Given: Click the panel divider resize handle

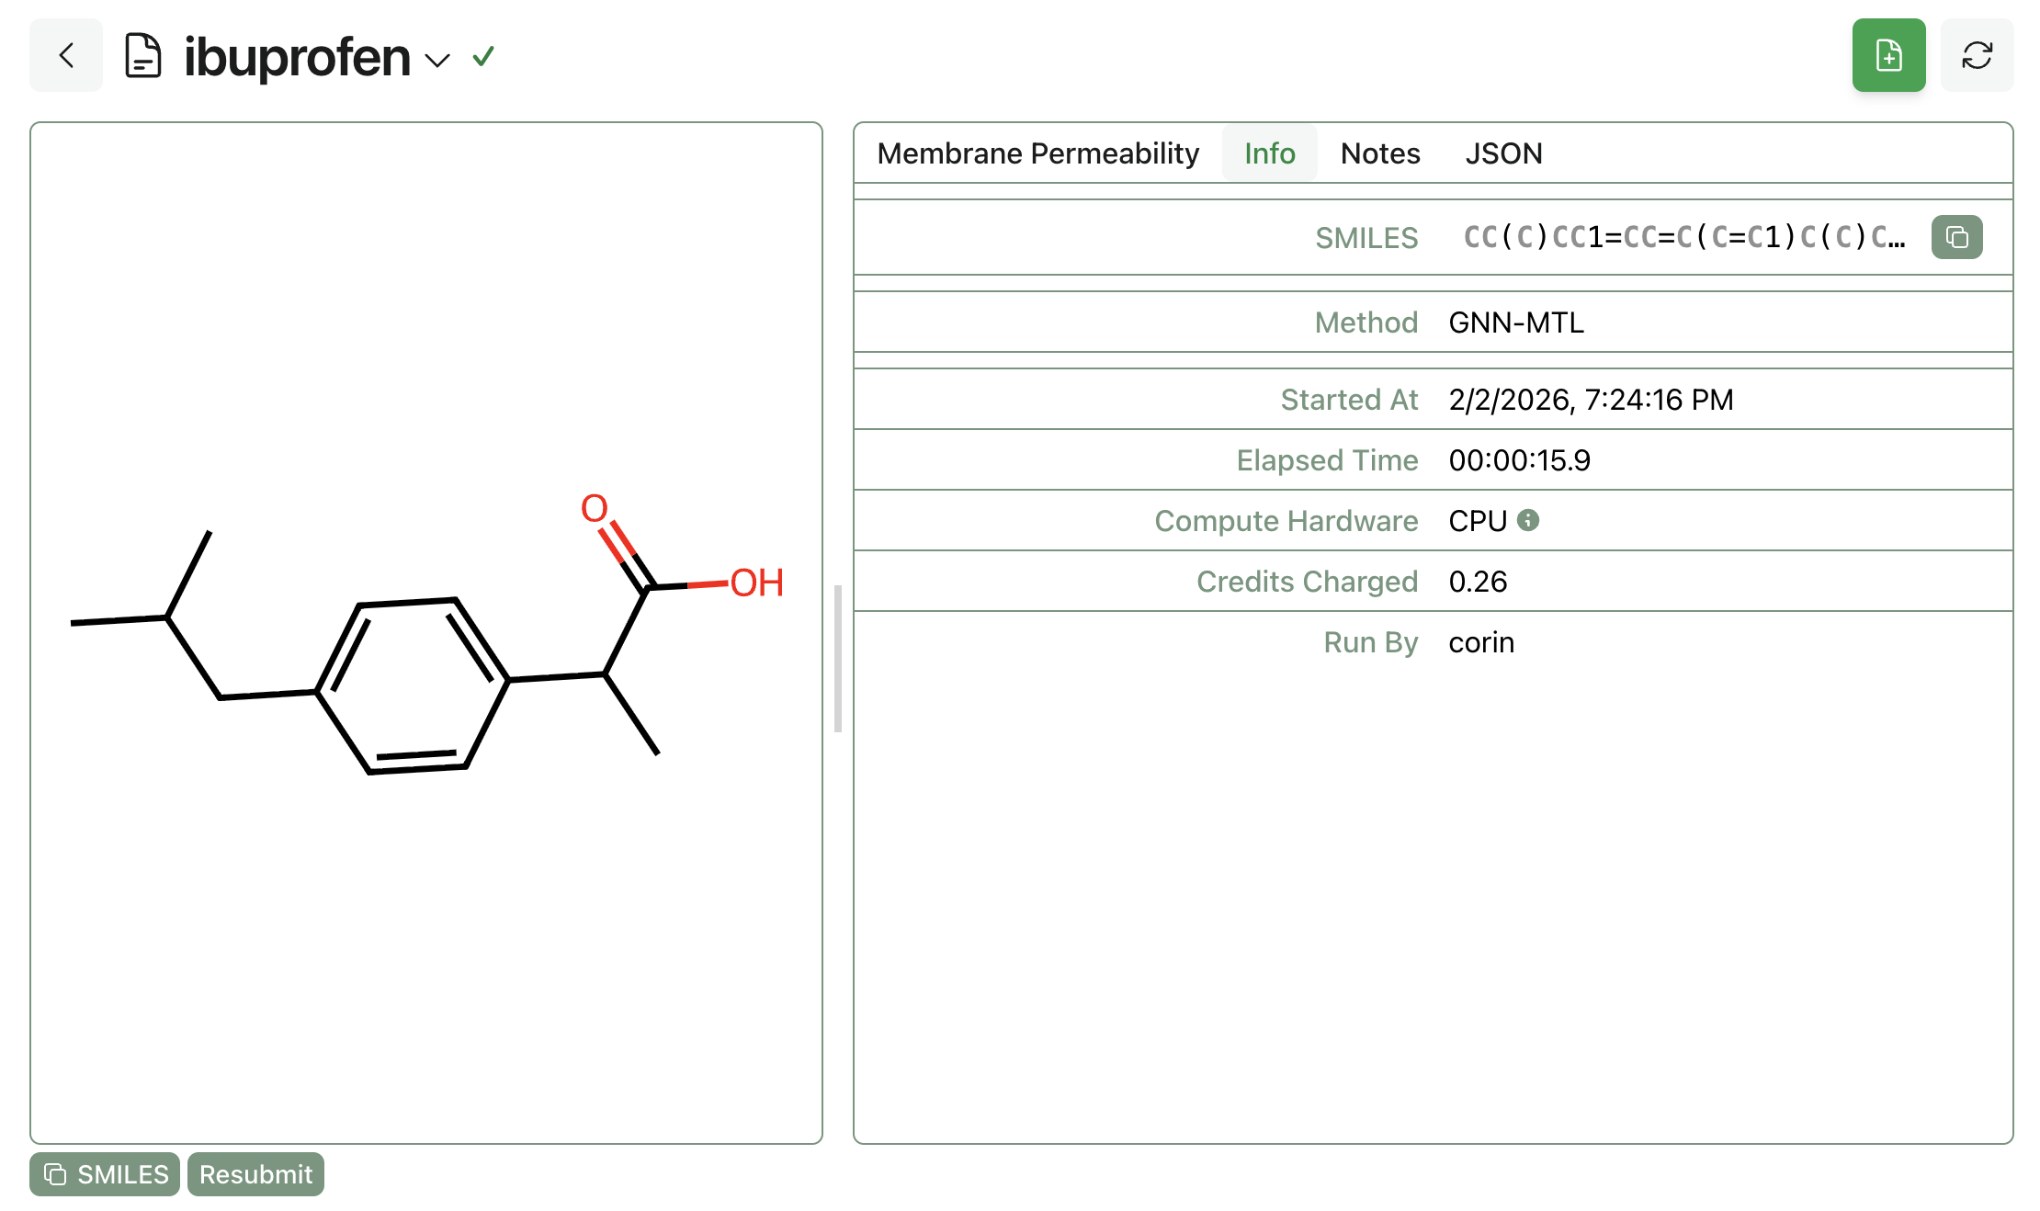Looking at the screenshot, I should click(x=837, y=658).
